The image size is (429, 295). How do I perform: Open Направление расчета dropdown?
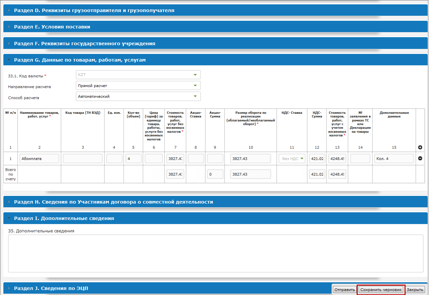point(138,85)
